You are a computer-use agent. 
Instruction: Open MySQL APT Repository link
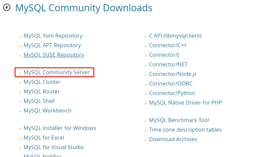tap(52, 46)
